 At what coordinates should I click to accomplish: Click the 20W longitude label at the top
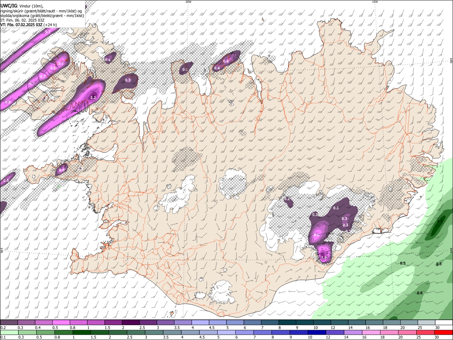[x=188, y=2]
